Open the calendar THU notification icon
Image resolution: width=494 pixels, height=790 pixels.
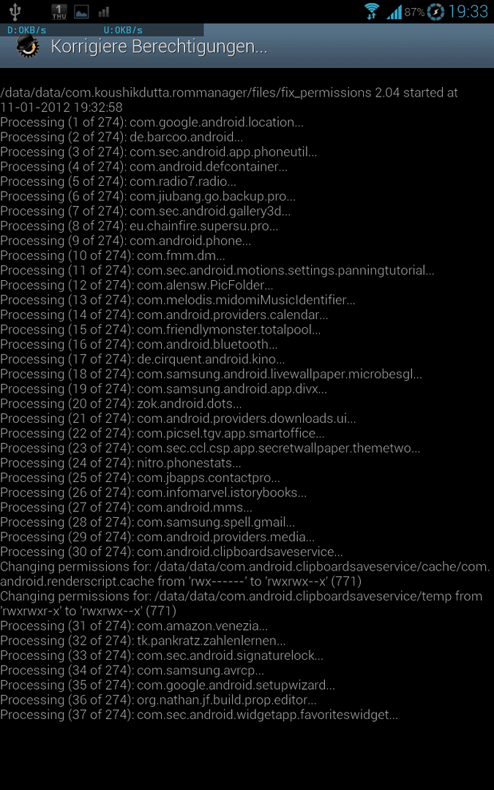coord(59,12)
